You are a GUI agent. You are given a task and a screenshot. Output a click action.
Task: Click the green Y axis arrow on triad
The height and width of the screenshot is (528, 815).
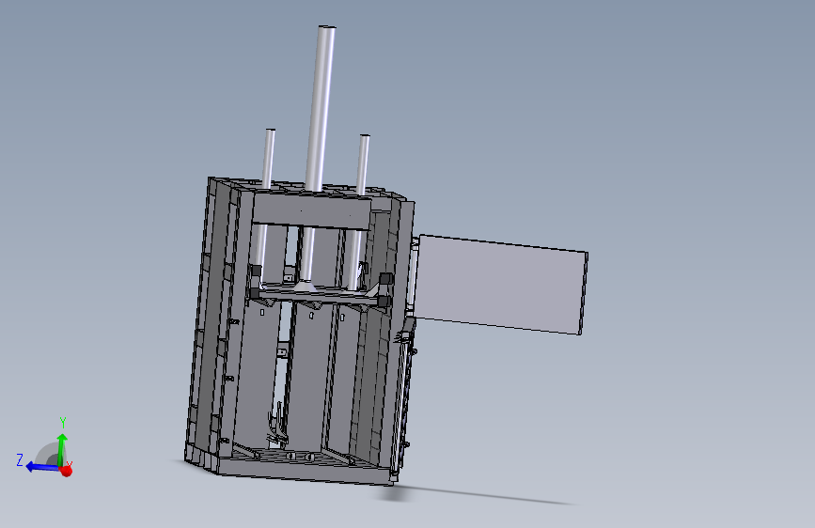pyautogui.click(x=62, y=448)
